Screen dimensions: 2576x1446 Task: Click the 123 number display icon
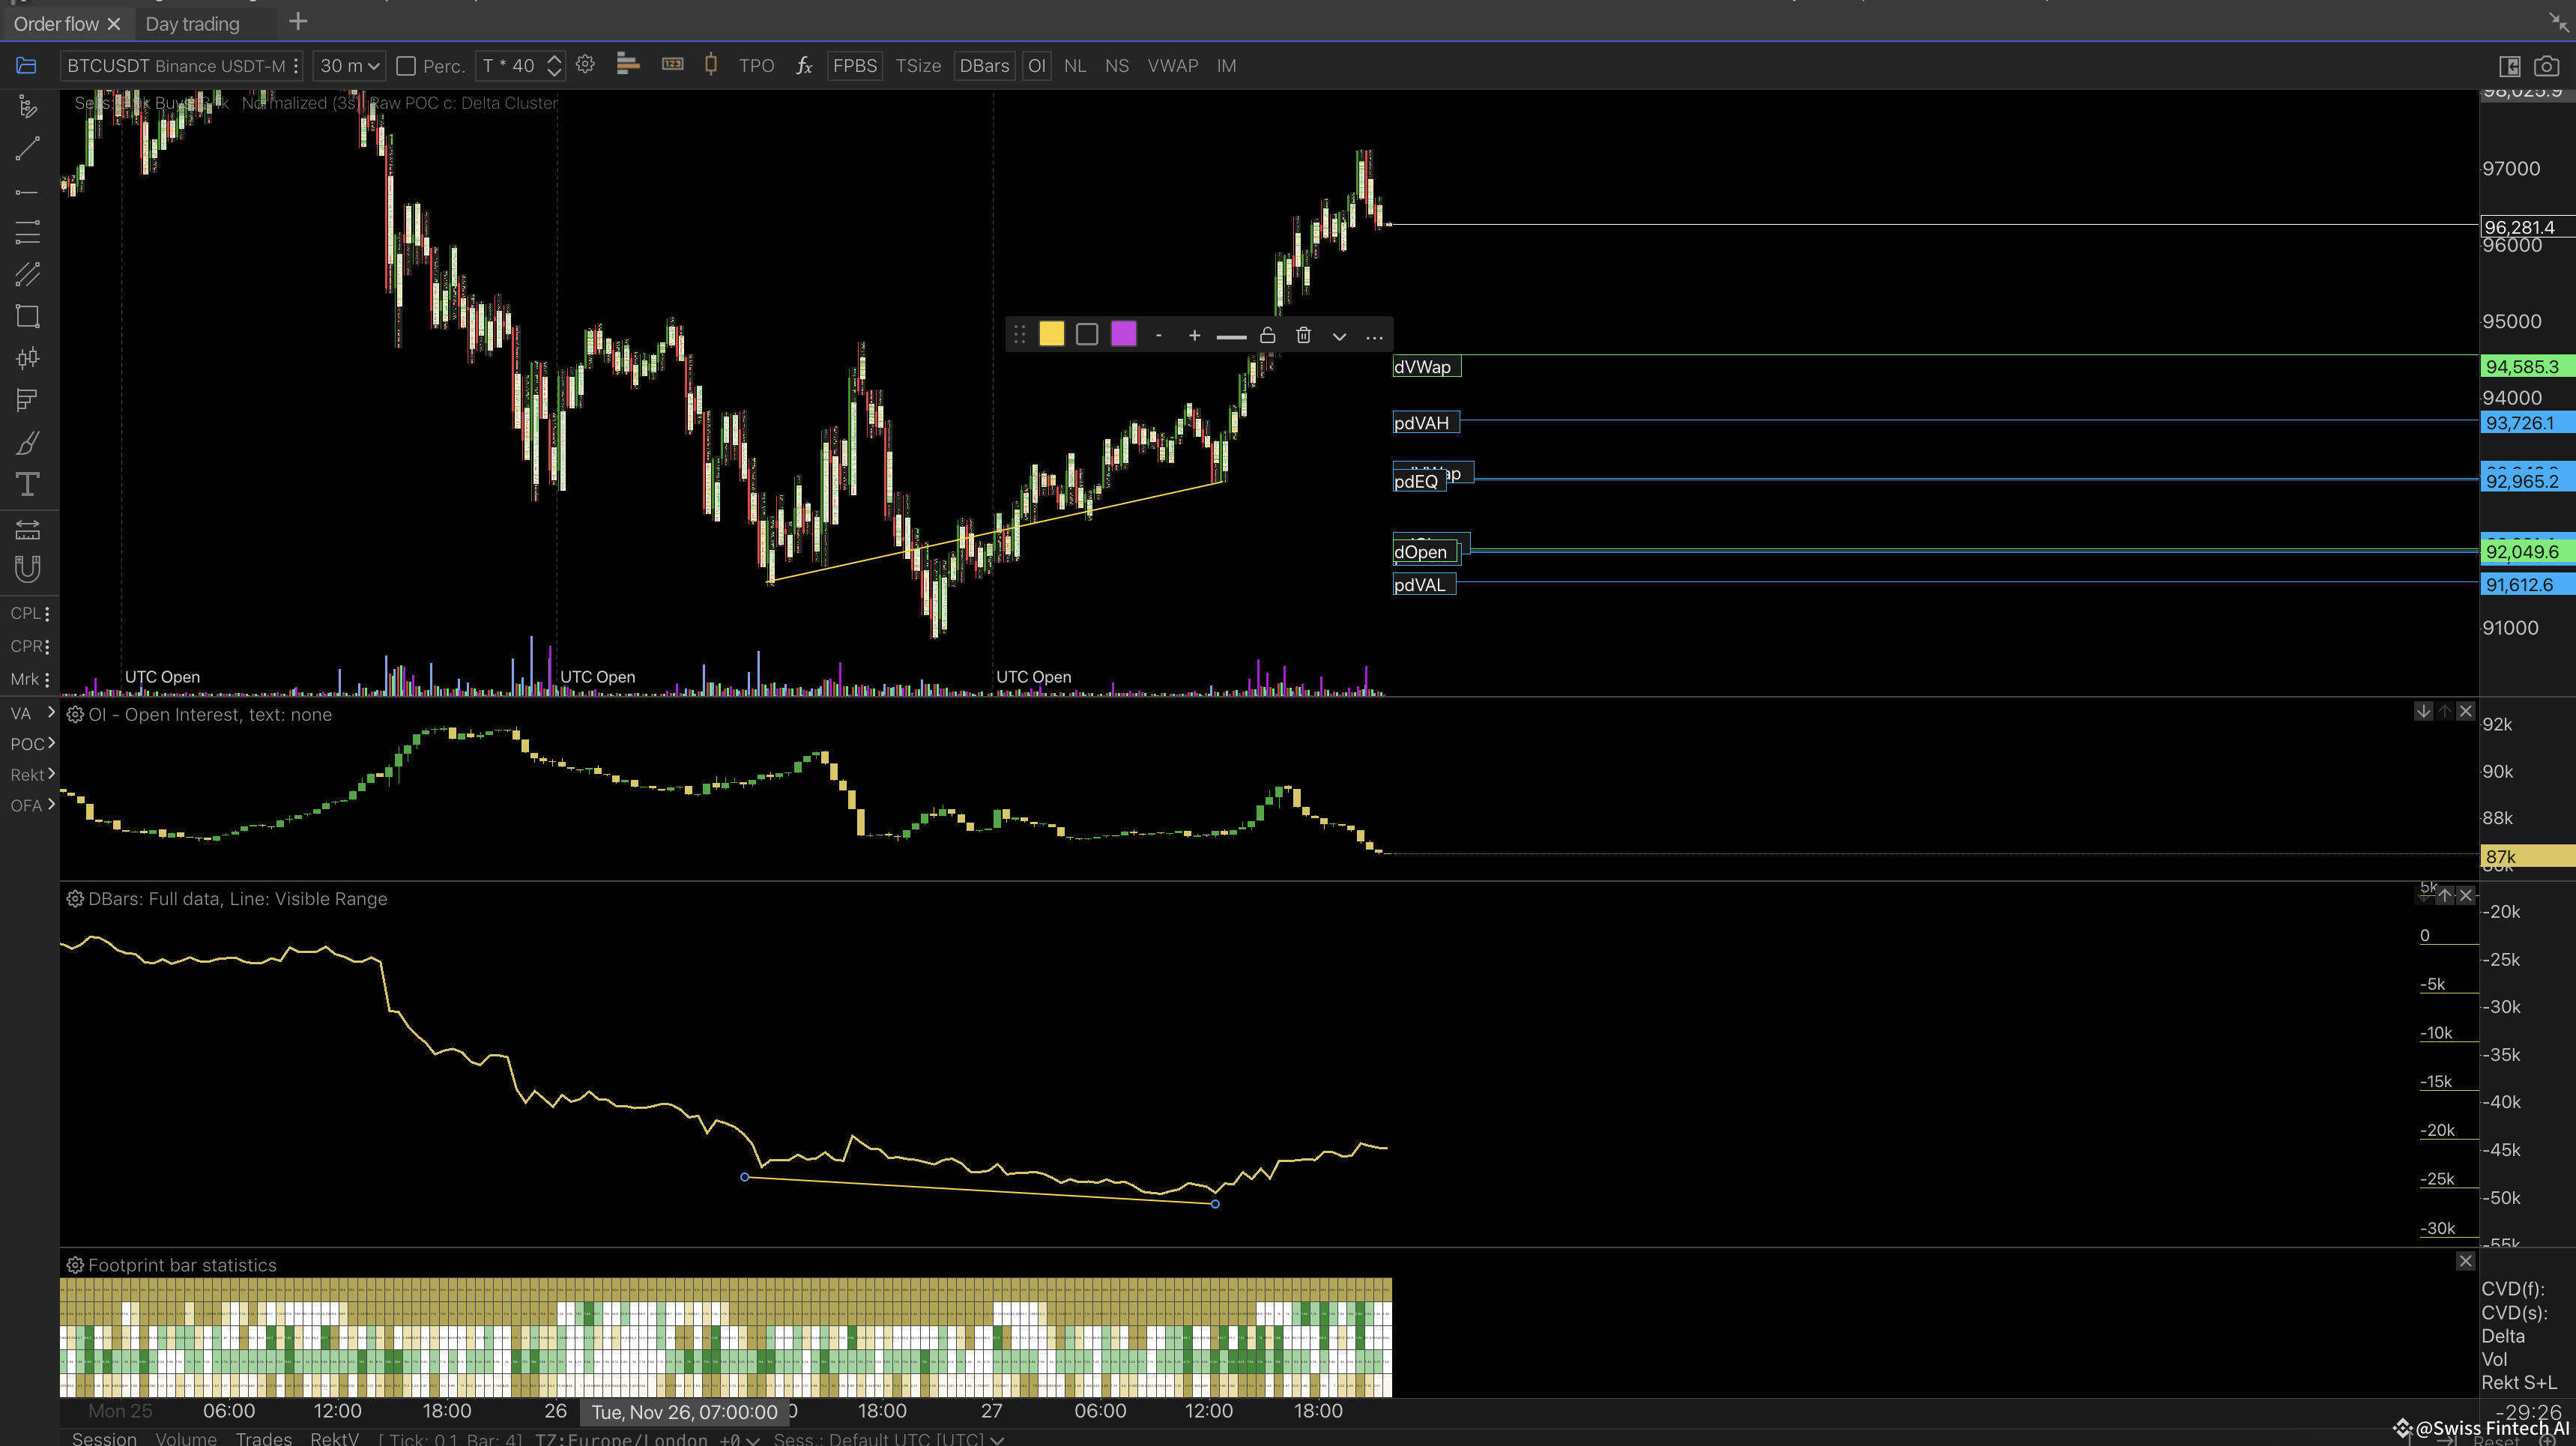[672, 64]
